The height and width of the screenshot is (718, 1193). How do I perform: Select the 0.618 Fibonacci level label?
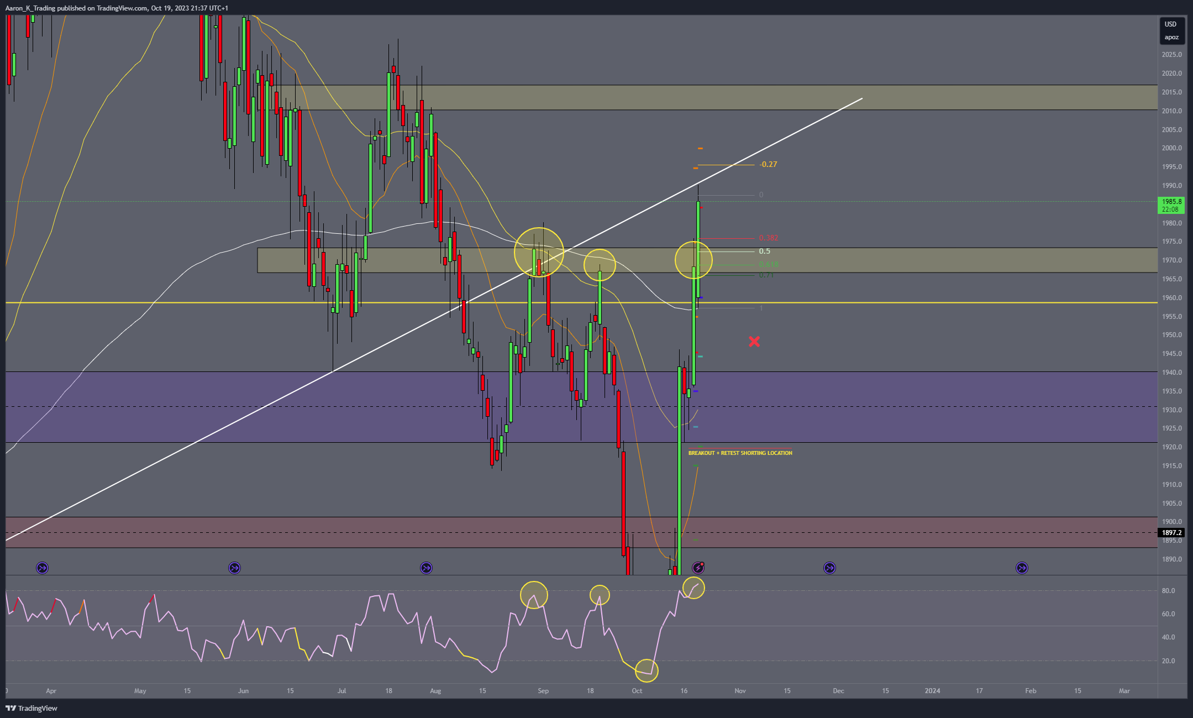click(768, 265)
